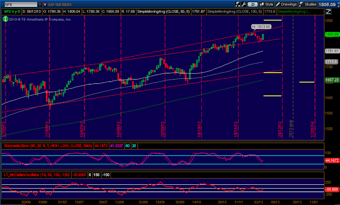Click the green info icon on the chart

click(x=5, y=19)
